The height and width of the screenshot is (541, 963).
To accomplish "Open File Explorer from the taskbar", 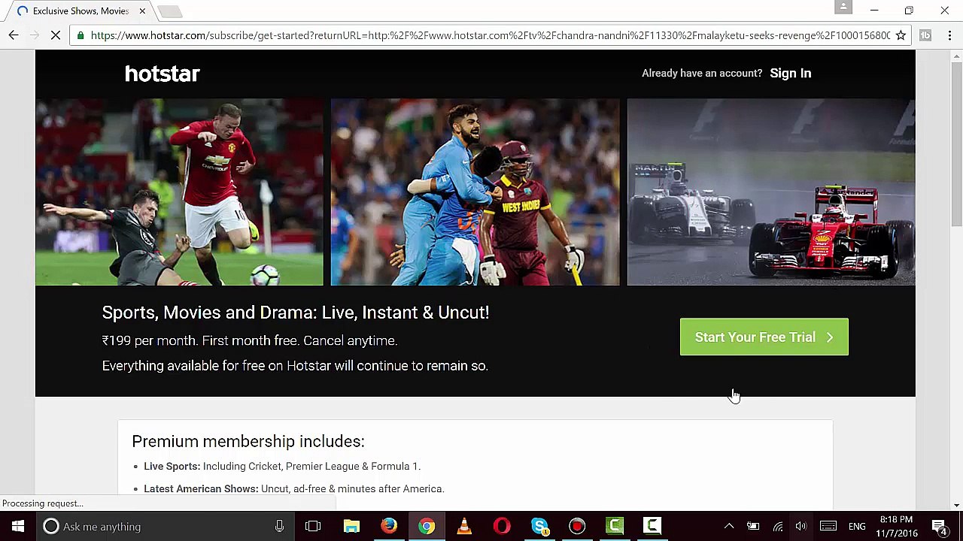I will [x=351, y=527].
